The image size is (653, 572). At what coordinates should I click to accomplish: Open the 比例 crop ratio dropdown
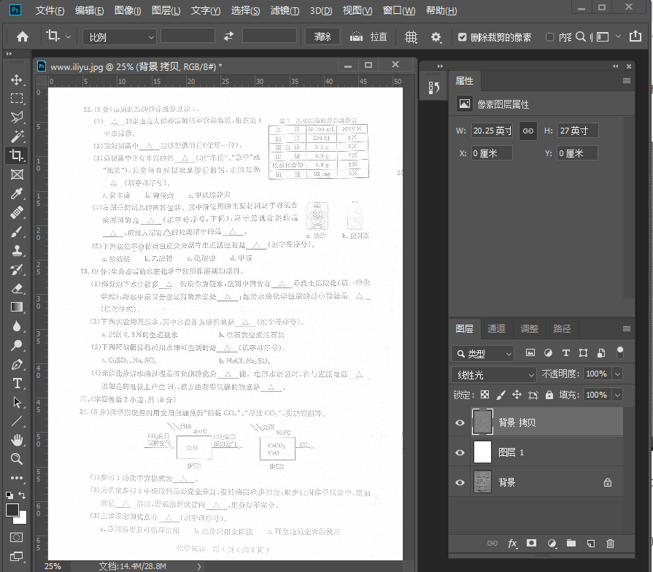point(120,37)
